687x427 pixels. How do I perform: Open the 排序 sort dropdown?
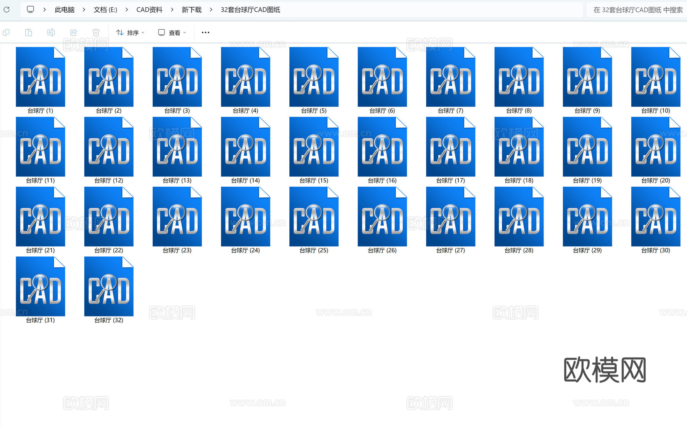click(130, 32)
